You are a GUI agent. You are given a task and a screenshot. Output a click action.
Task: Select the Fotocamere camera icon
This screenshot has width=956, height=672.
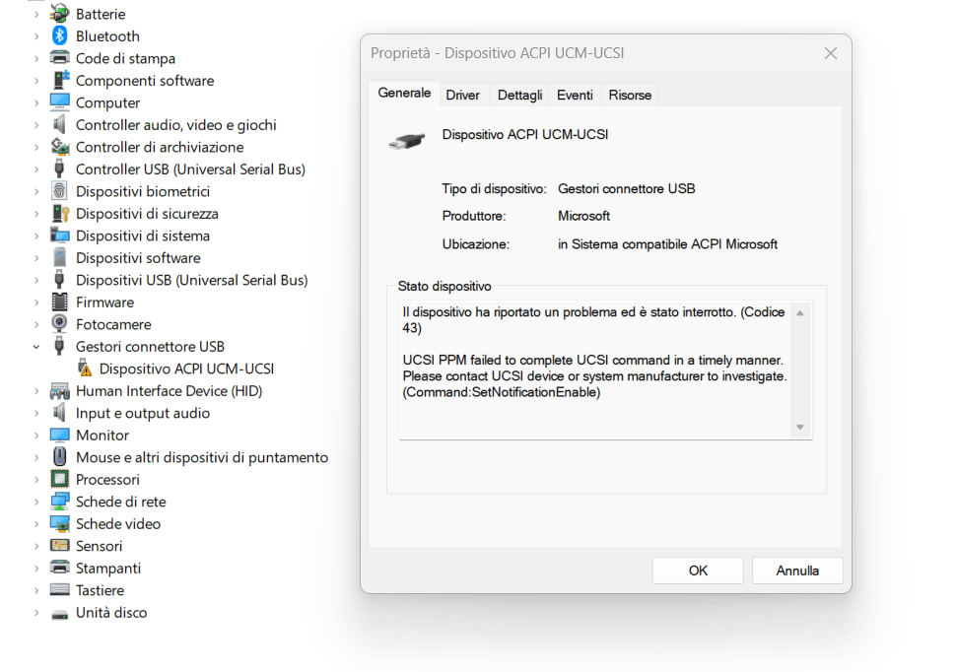(57, 324)
